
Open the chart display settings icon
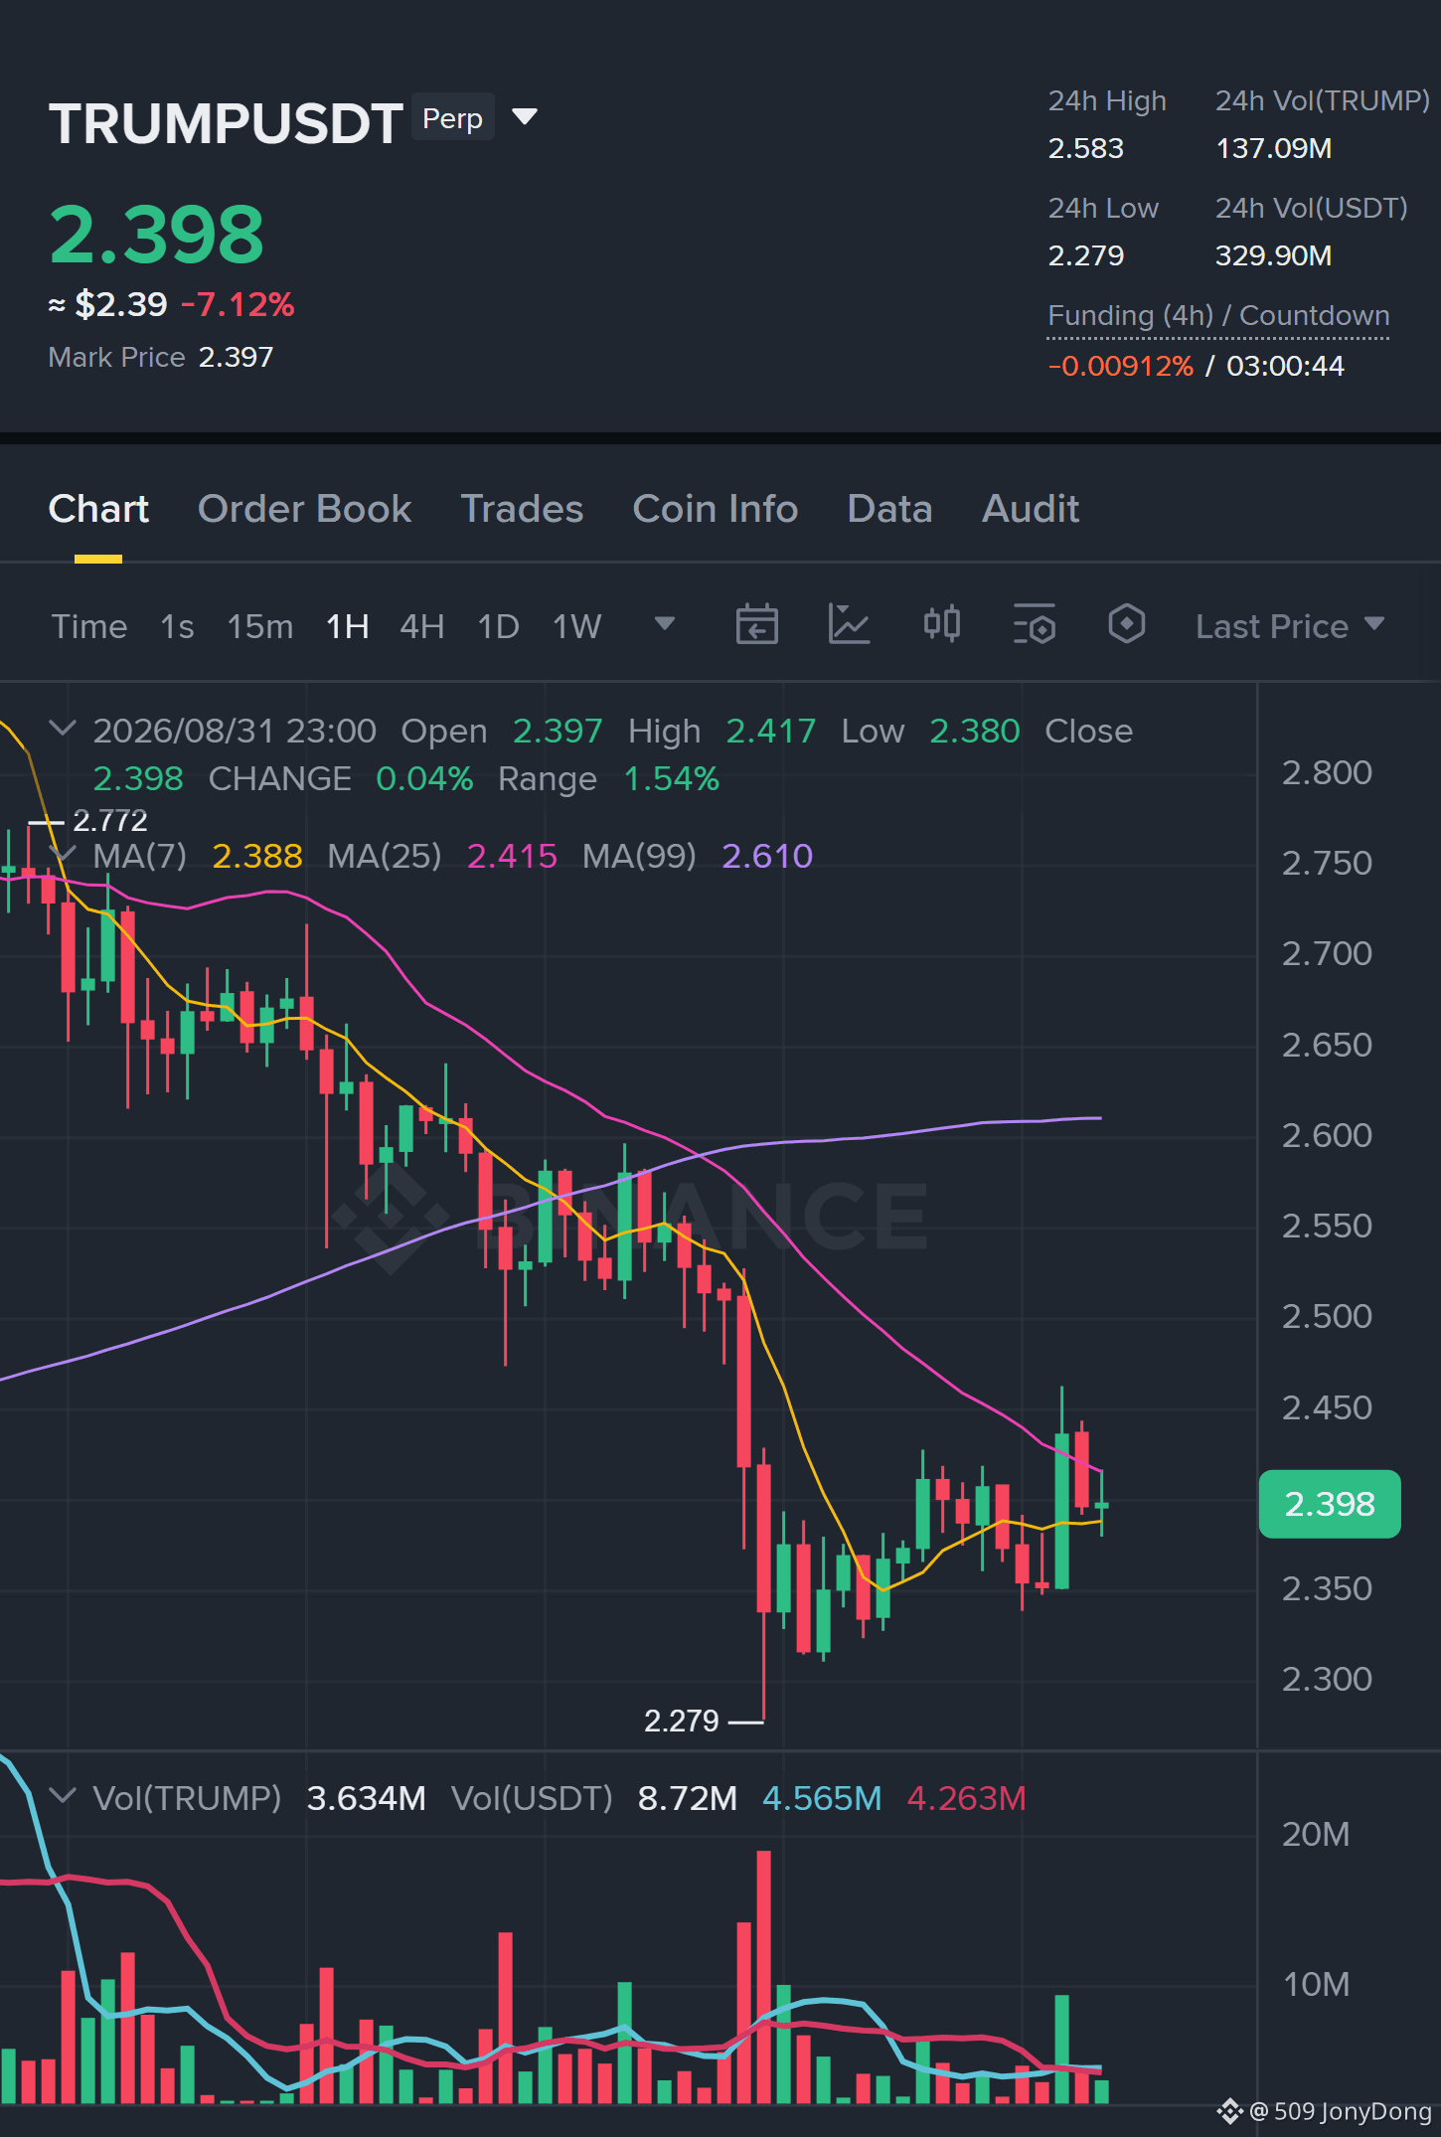tap(1035, 625)
